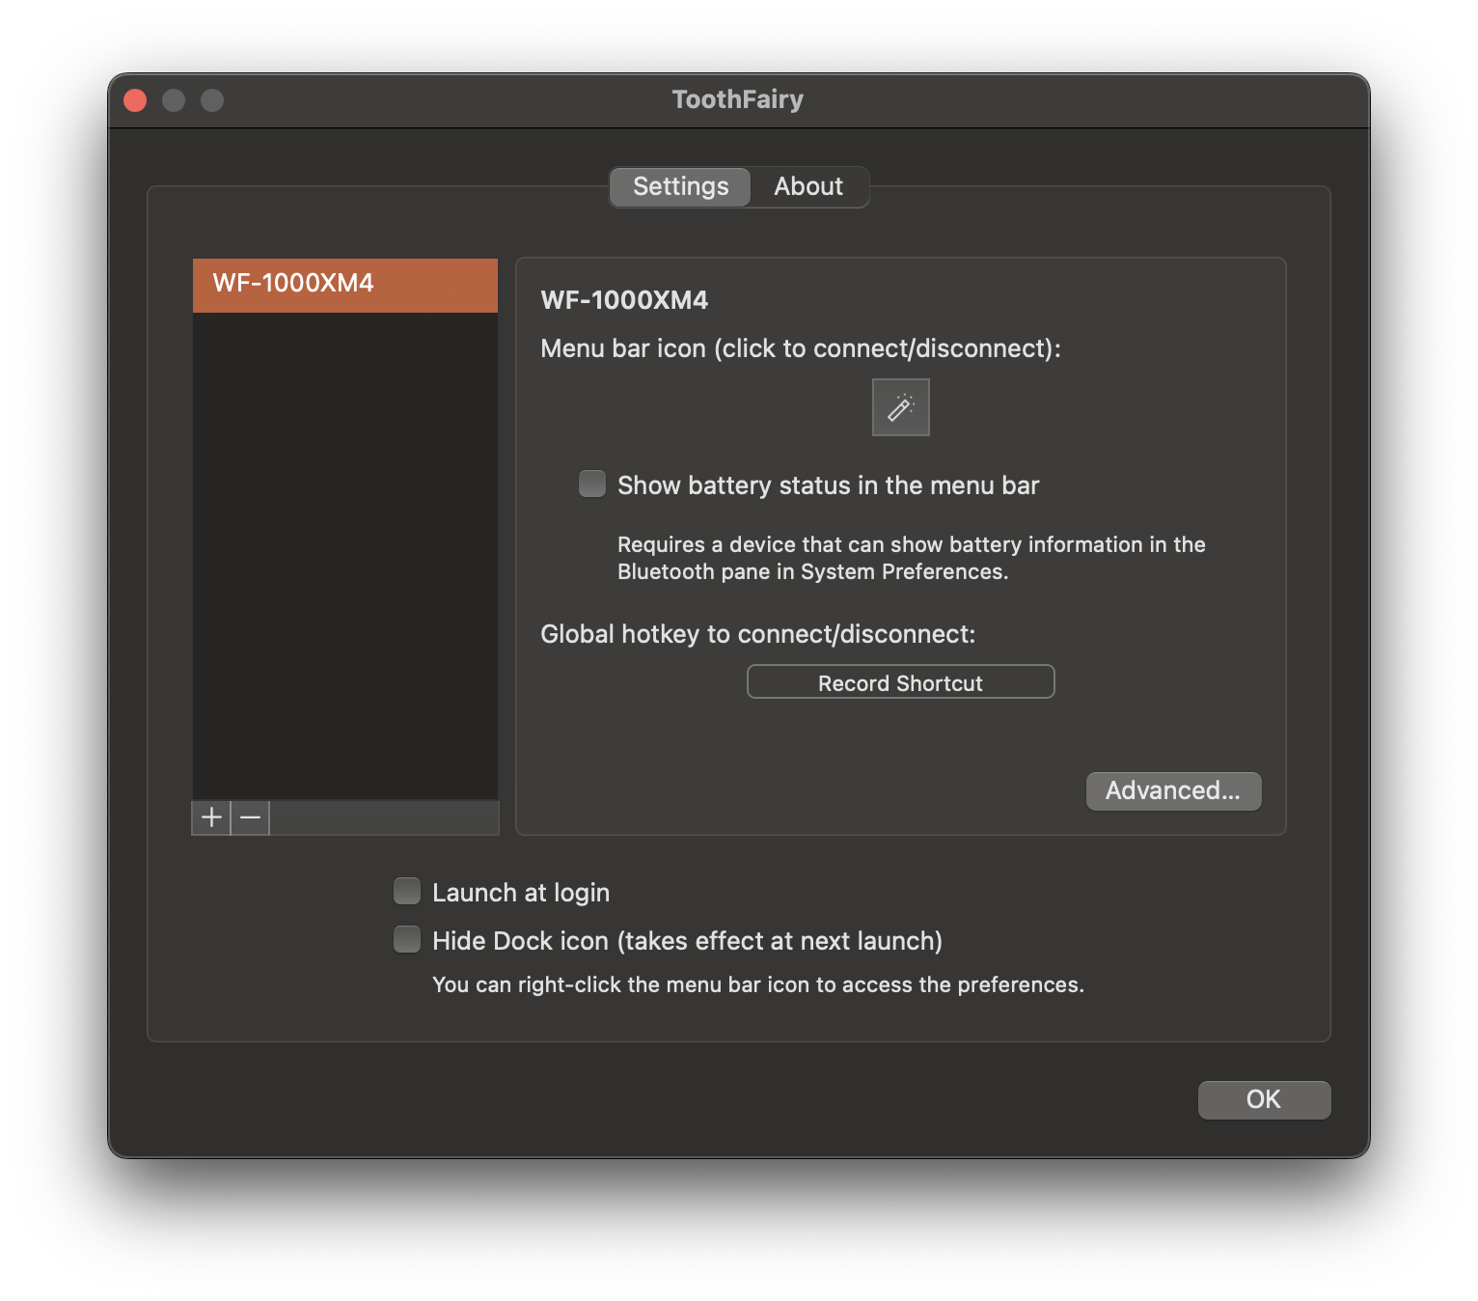Click the WF-1000XM4 heading in details pane
Screen dimensions: 1478x1301
pyautogui.click(x=624, y=300)
